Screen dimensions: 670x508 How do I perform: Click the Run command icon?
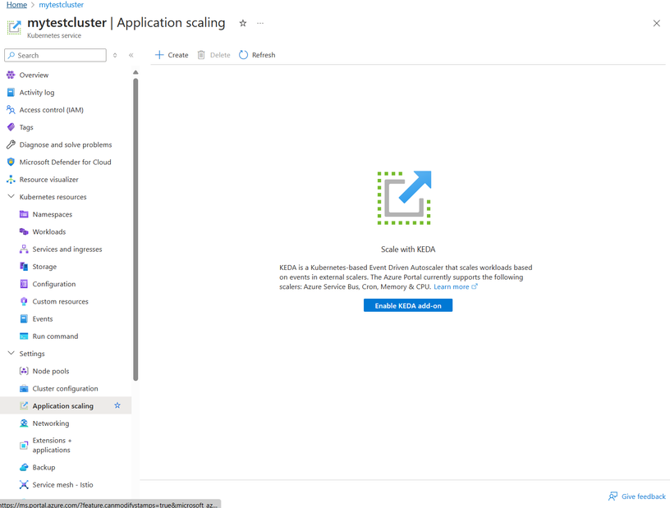coord(24,336)
